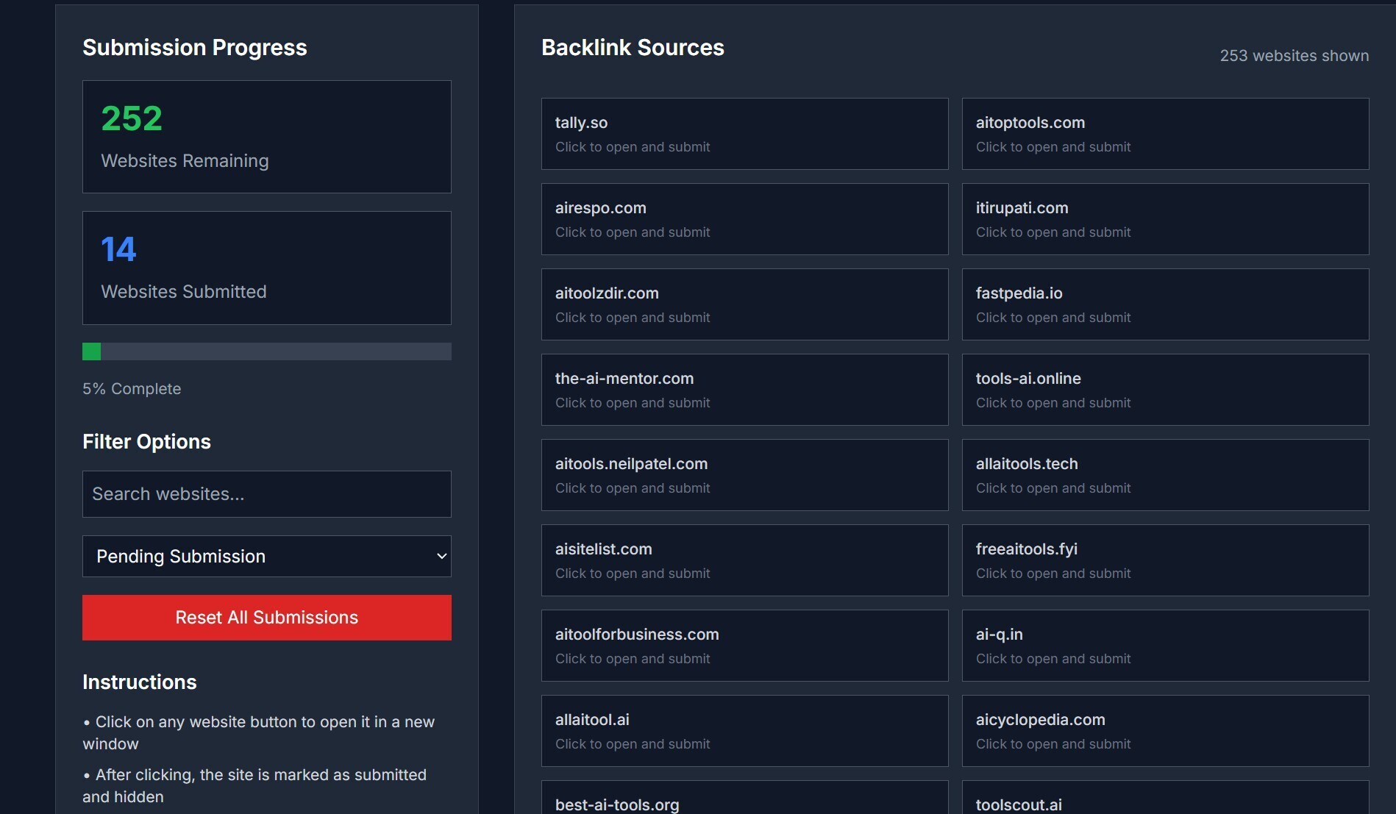Open aicyclopedia.com backlink source
Image resolution: width=1396 pixels, height=814 pixels.
1165,731
